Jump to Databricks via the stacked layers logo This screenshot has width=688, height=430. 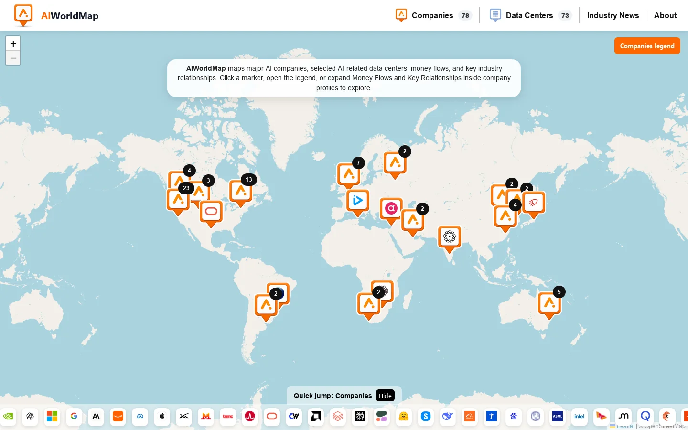tap(338, 416)
